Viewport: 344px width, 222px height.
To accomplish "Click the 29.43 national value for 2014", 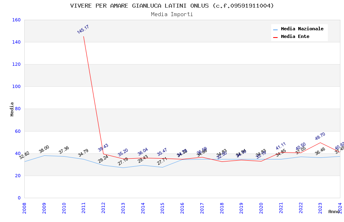I will click(143, 159).
